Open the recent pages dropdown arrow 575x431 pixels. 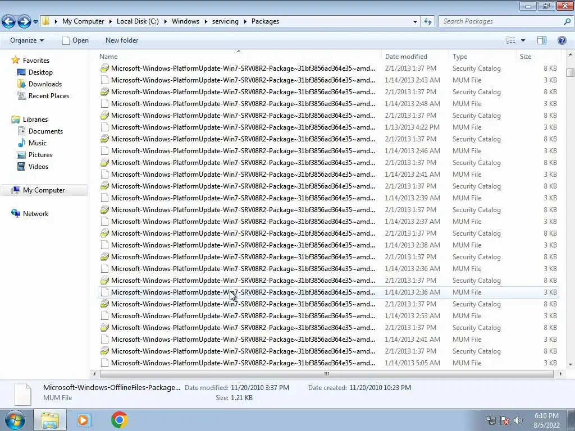[35, 22]
